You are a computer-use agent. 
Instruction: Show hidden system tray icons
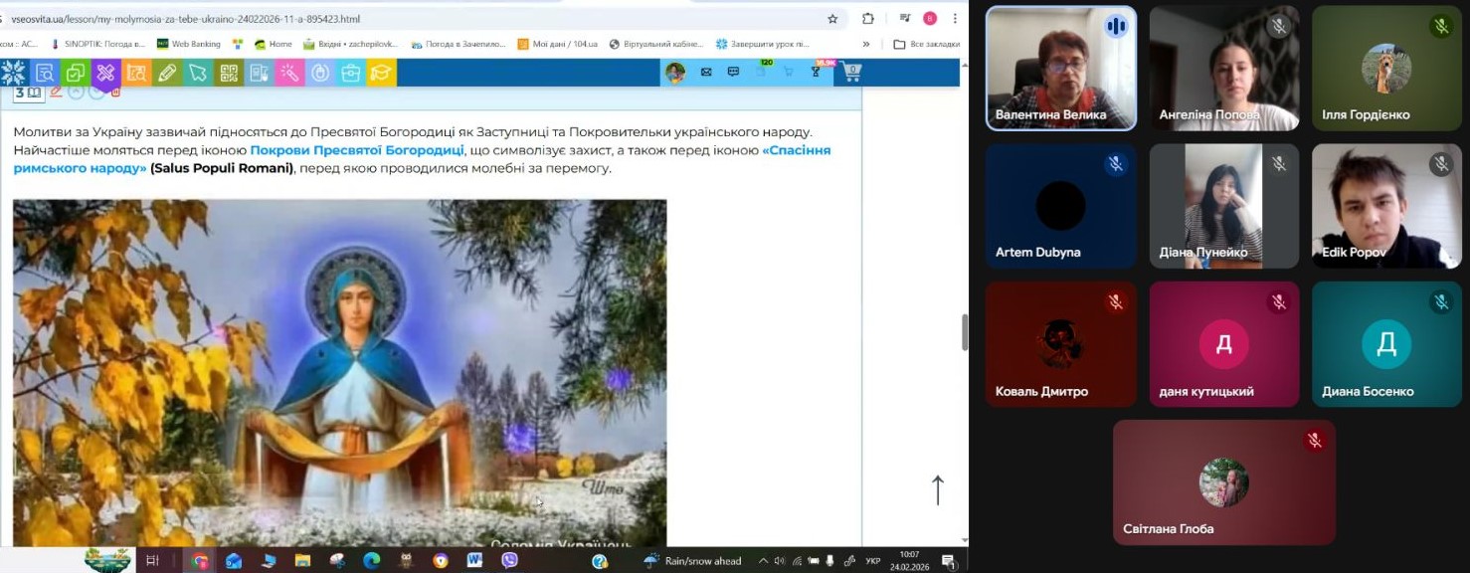(764, 561)
